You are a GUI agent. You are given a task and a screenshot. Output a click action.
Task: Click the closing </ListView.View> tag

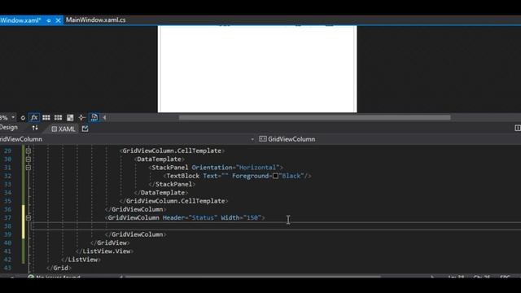(104, 251)
